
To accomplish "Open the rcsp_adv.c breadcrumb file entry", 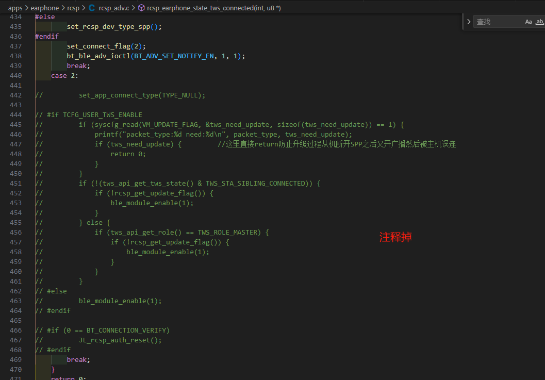I will 114,8.
